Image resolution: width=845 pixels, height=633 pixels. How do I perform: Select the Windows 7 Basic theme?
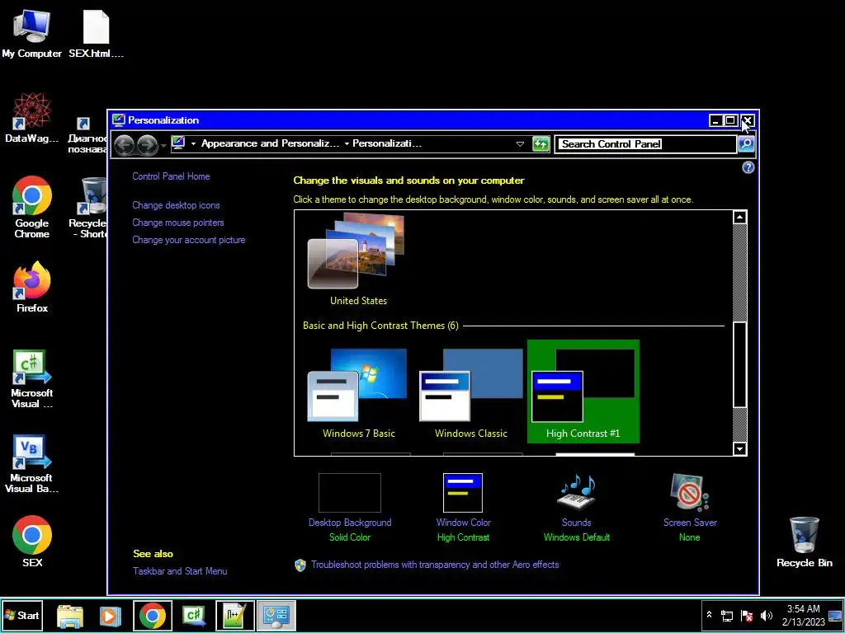[358, 393]
